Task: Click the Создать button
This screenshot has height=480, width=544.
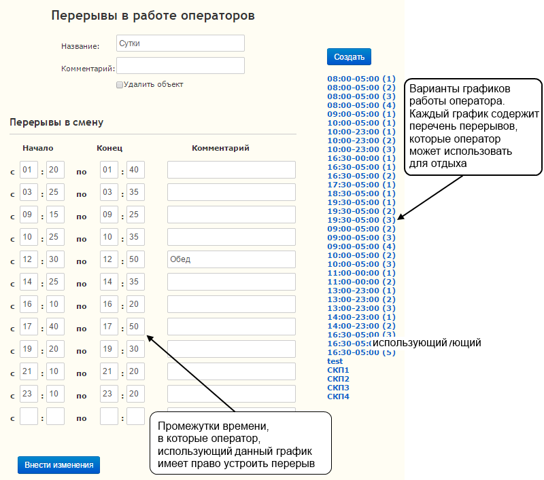Action: (349, 57)
